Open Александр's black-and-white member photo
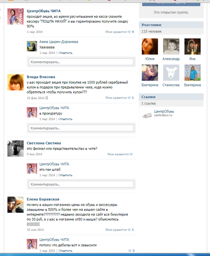210x256 pixels. tap(171, 47)
